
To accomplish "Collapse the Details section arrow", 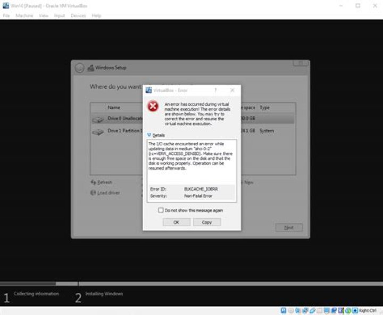I will click(149, 135).
